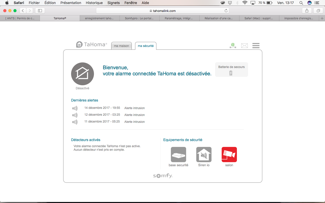Image resolution: width=325 pixels, height=203 pixels.
Task: Click the battery 70 % status
Action: coord(265,3)
